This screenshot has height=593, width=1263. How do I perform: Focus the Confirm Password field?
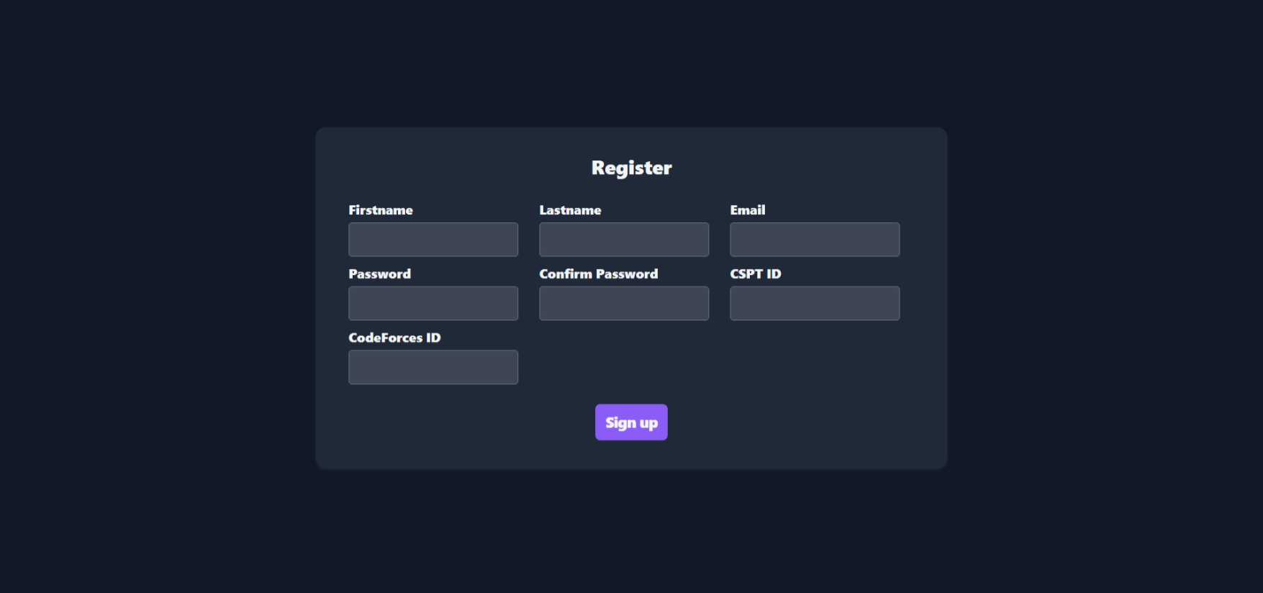click(623, 303)
